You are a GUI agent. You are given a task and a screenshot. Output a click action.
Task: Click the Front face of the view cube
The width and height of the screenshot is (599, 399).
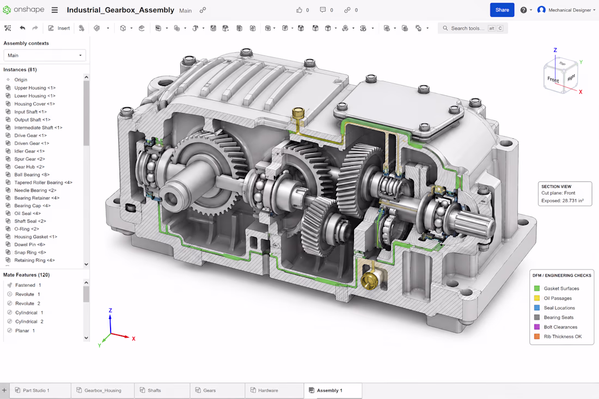tap(553, 79)
